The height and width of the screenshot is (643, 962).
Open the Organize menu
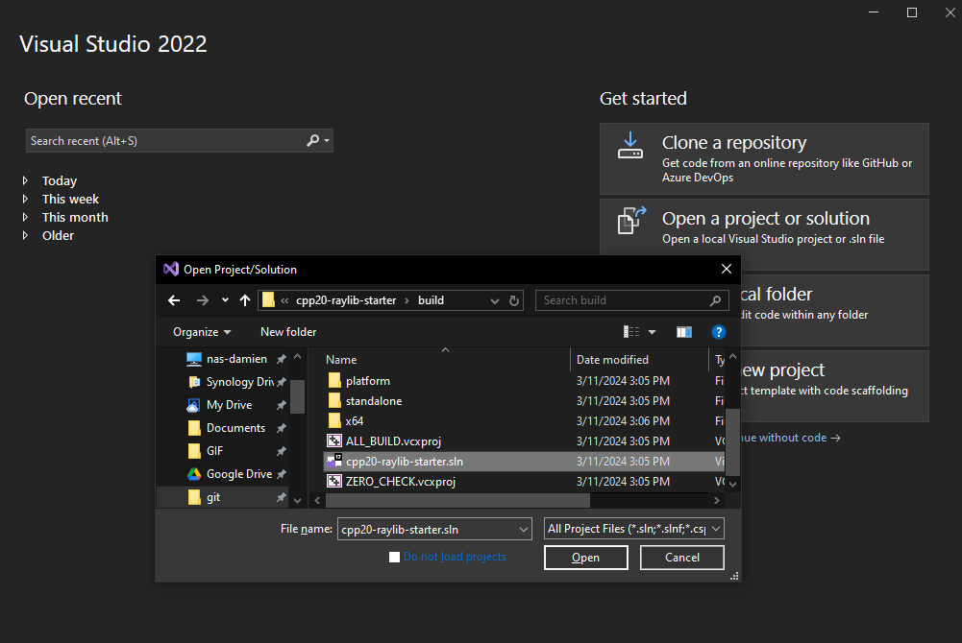coord(202,332)
